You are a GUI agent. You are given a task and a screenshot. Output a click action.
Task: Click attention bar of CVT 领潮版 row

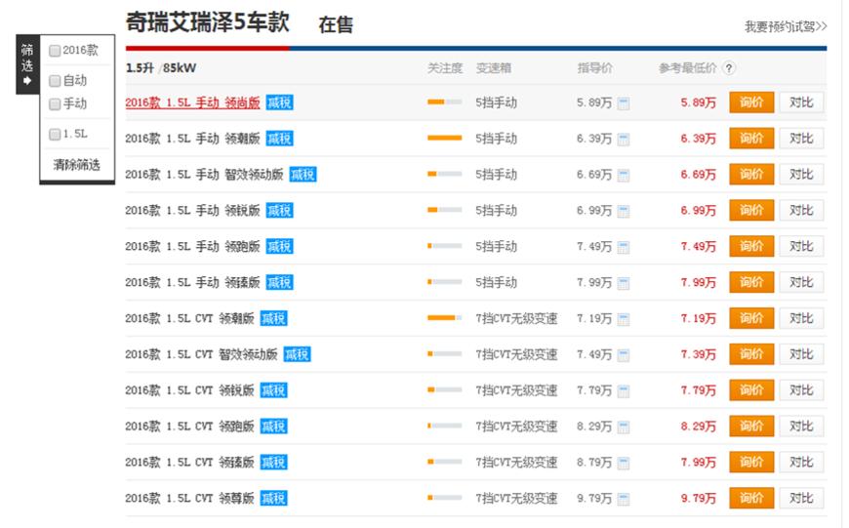(x=445, y=318)
